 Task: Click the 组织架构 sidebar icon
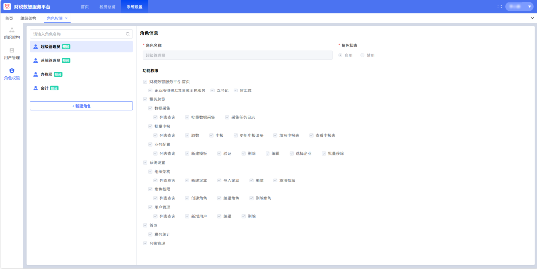click(12, 30)
